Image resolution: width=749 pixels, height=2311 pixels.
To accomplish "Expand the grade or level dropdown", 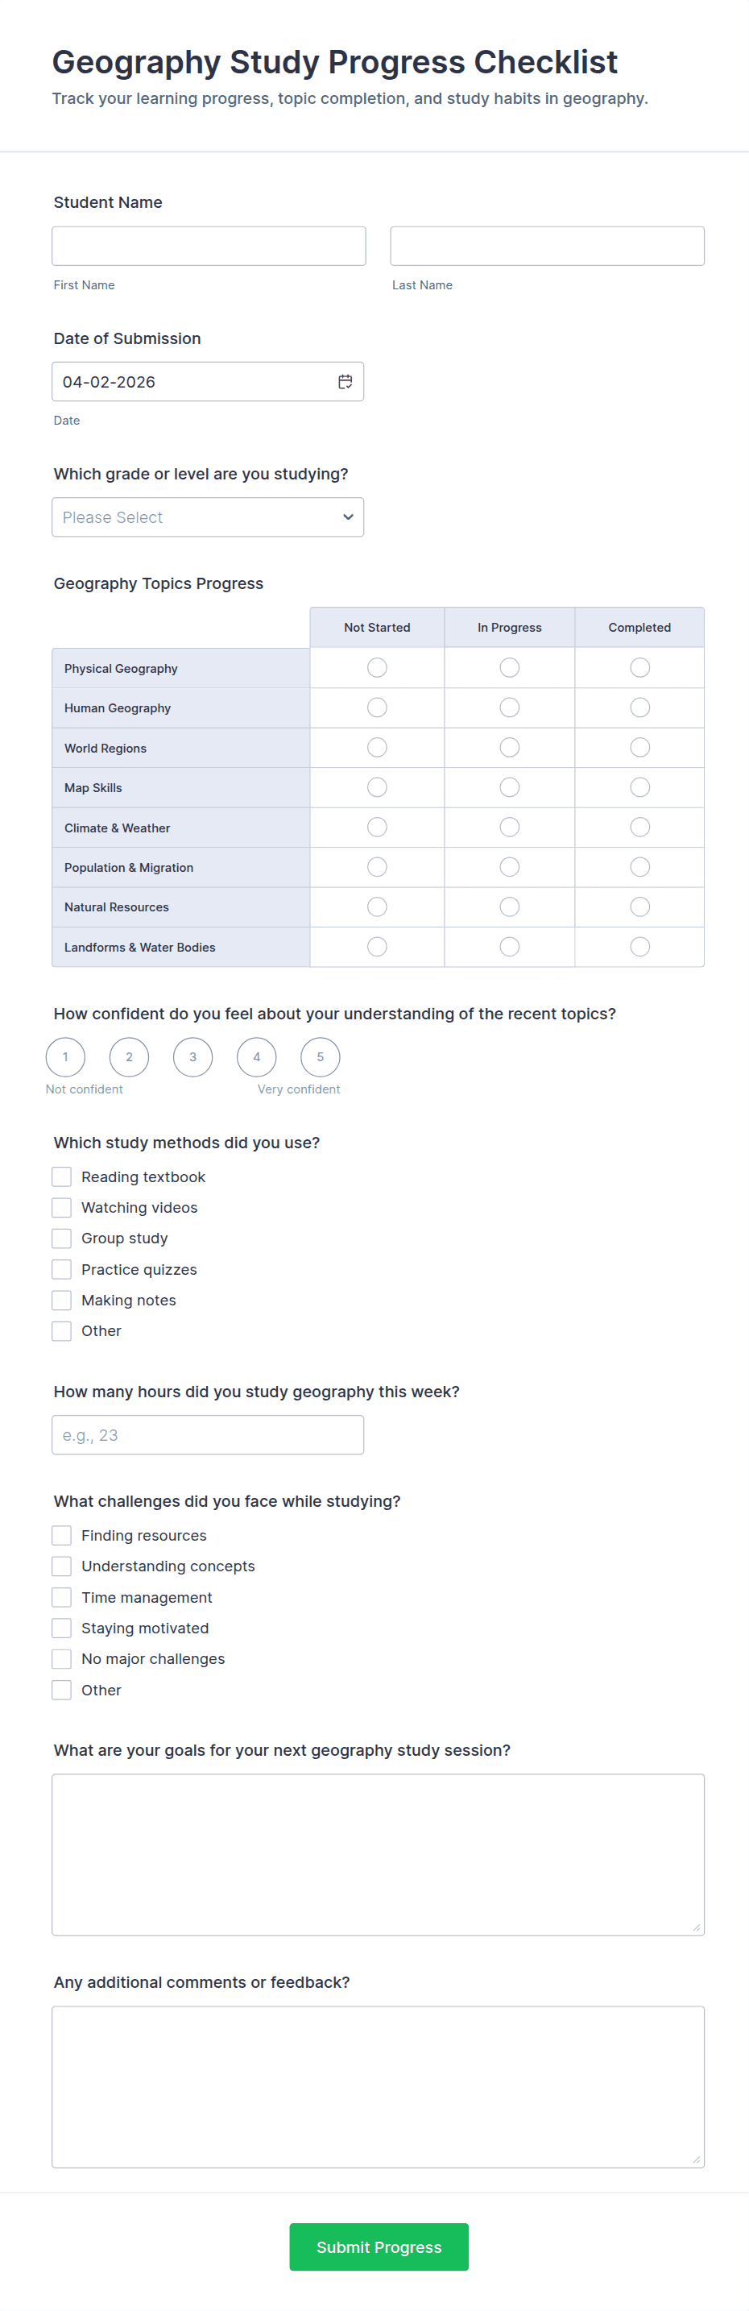I will point(207,517).
